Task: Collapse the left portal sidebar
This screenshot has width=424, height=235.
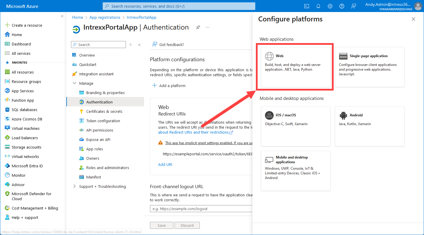Action: (x=62, y=16)
